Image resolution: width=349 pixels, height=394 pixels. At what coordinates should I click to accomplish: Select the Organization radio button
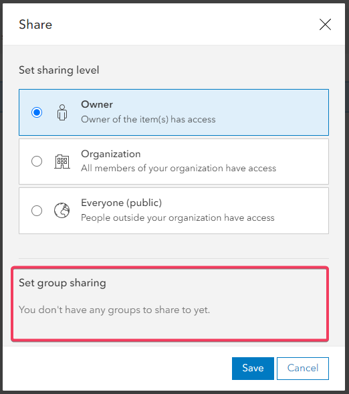pos(37,161)
